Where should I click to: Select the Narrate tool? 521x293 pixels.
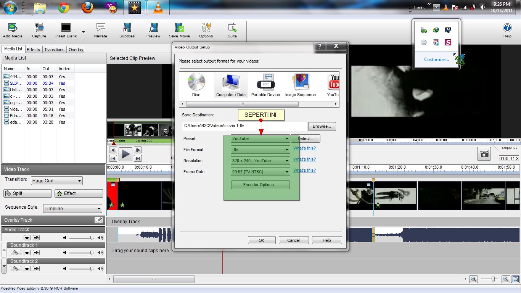pos(100,31)
